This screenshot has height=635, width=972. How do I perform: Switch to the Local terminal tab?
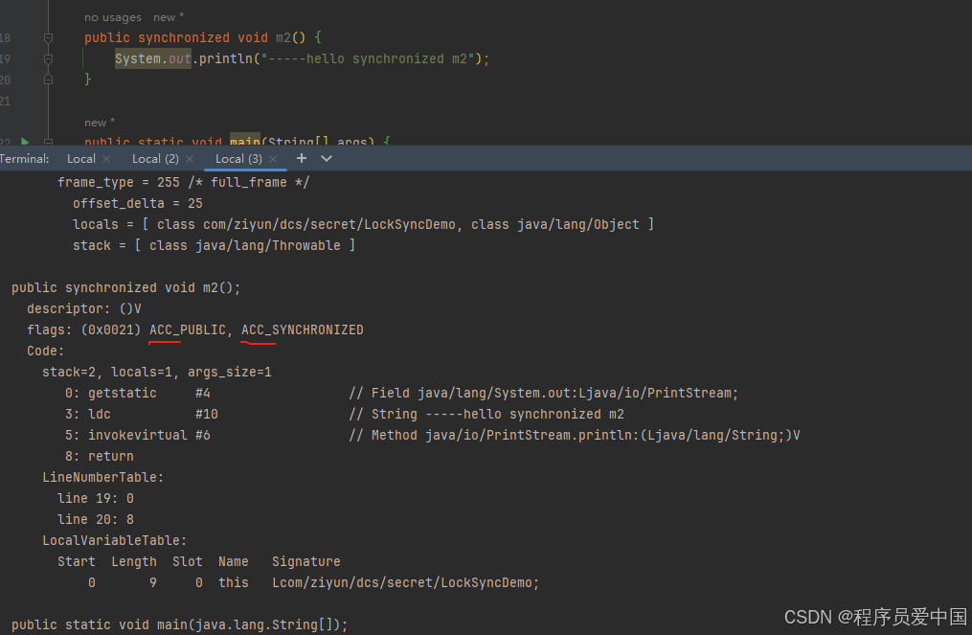coord(81,159)
